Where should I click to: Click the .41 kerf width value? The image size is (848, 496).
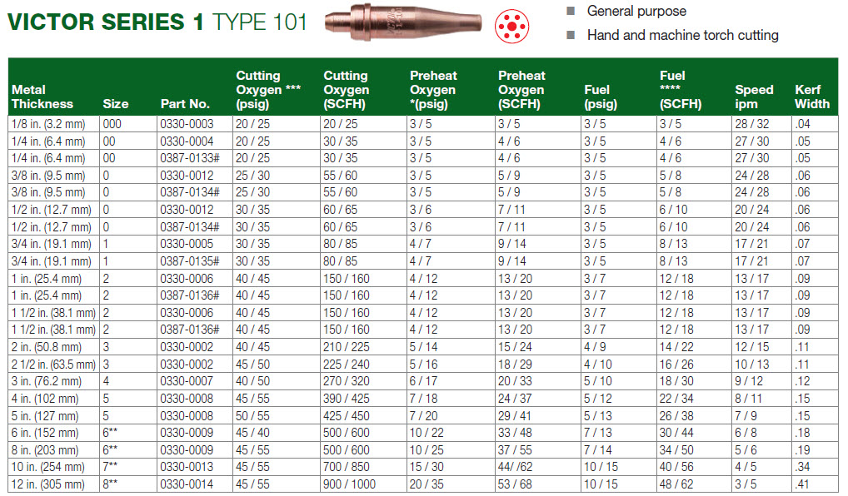coord(802,484)
